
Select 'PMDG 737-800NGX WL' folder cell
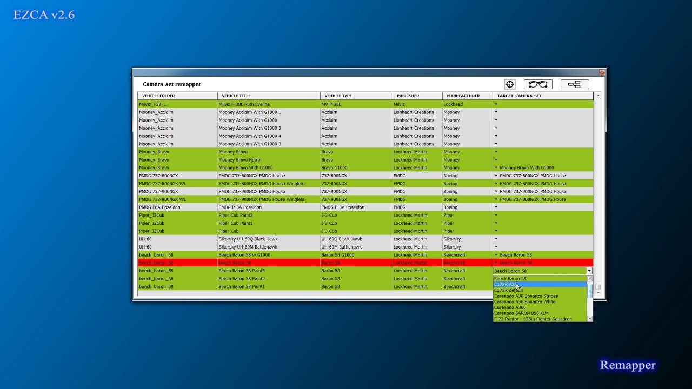pos(177,184)
